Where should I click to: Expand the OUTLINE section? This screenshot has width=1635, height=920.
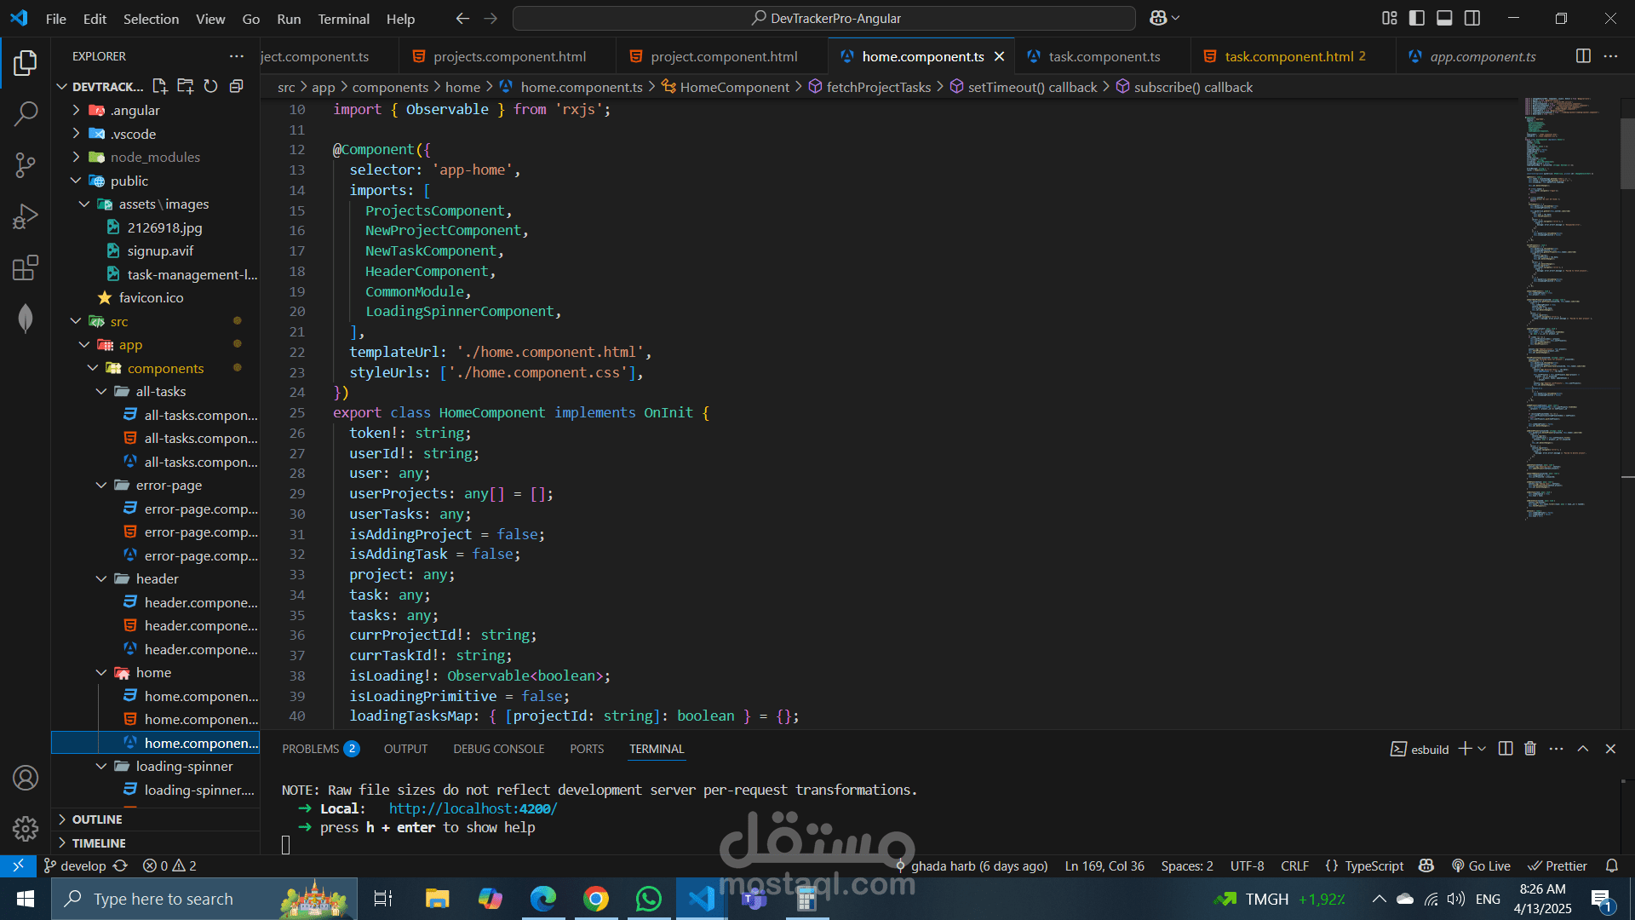(x=97, y=819)
